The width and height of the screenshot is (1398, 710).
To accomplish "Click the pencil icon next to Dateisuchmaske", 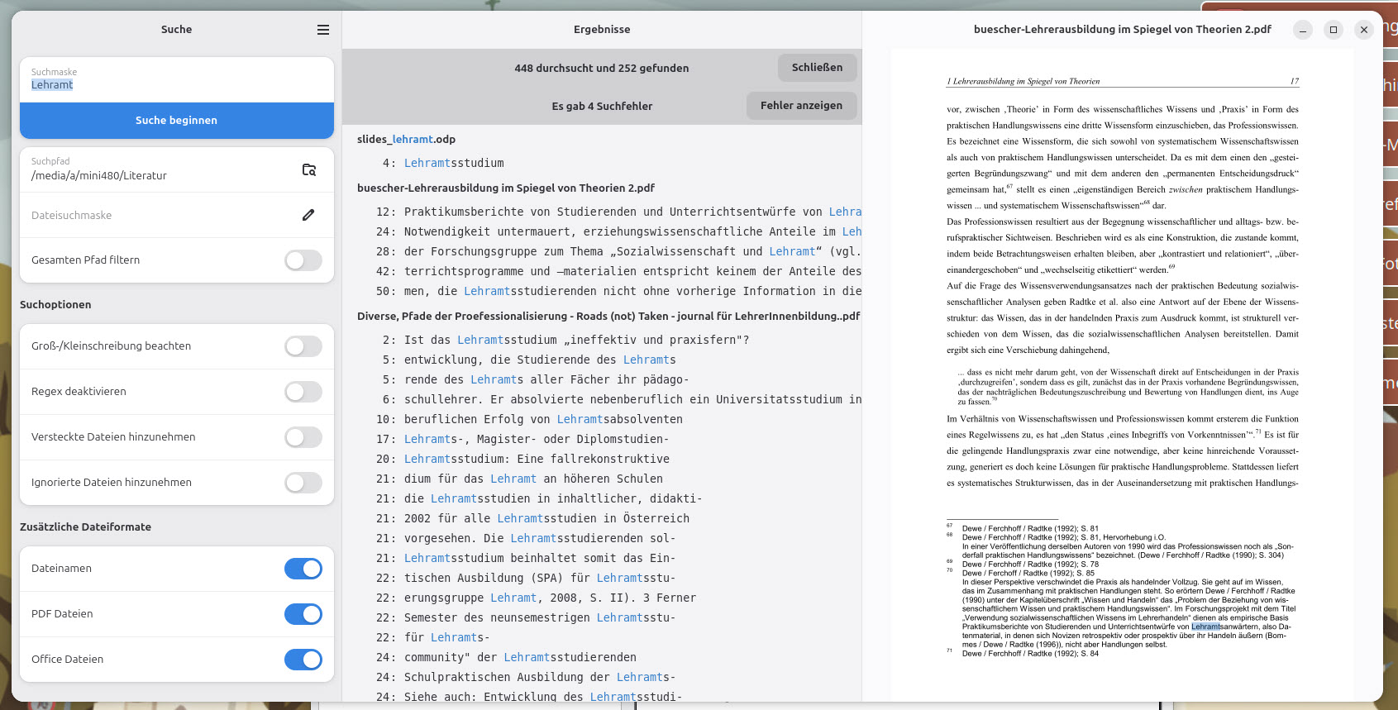I will [x=308, y=215].
